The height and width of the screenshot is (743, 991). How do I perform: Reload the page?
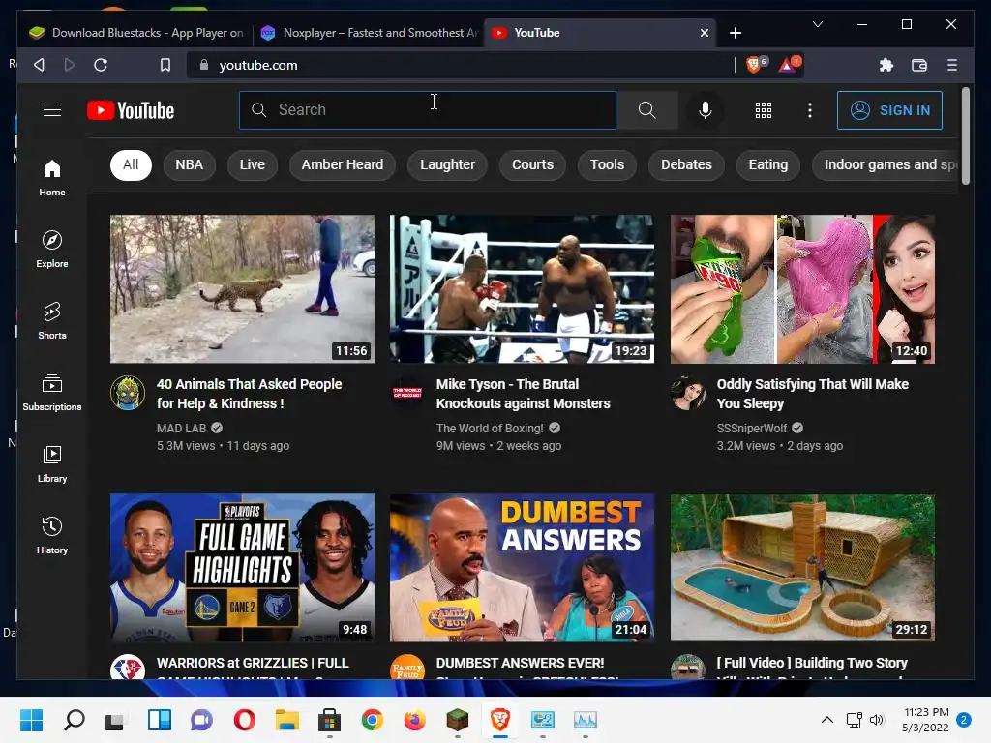pos(101,65)
